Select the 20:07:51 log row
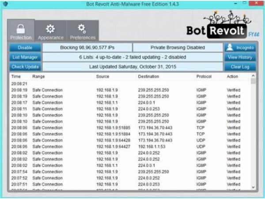265x199 pixels. 130,184
